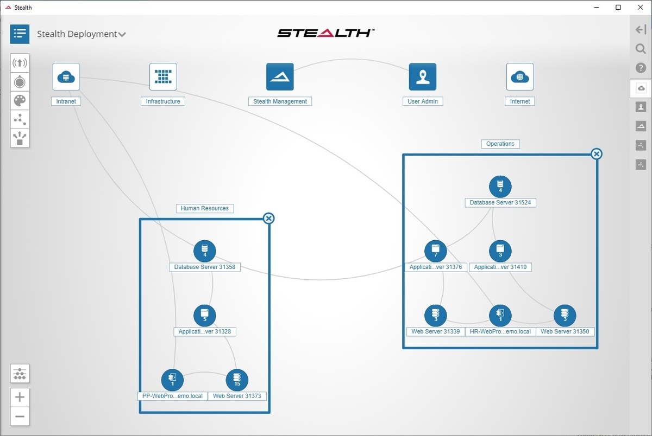Click the Stealth Management node icon
The height and width of the screenshot is (436, 652).
(280, 76)
